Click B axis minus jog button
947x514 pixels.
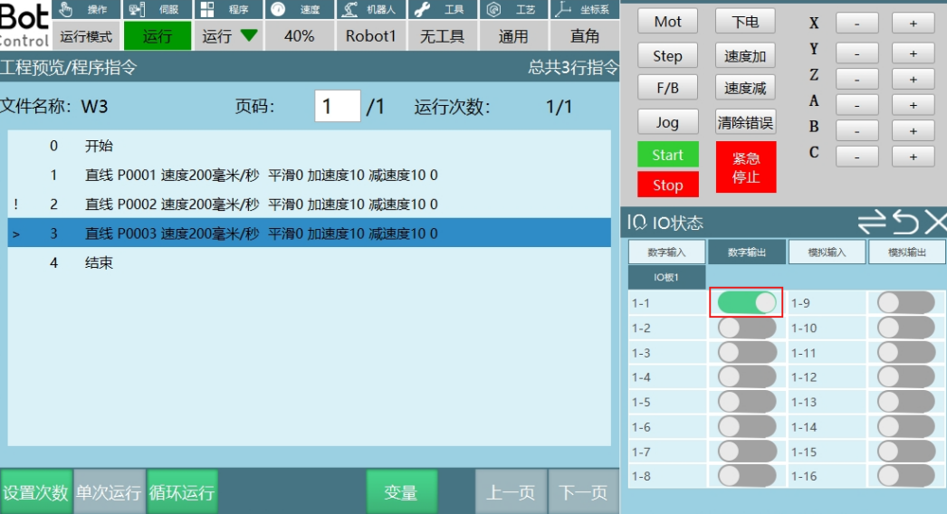click(857, 130)
